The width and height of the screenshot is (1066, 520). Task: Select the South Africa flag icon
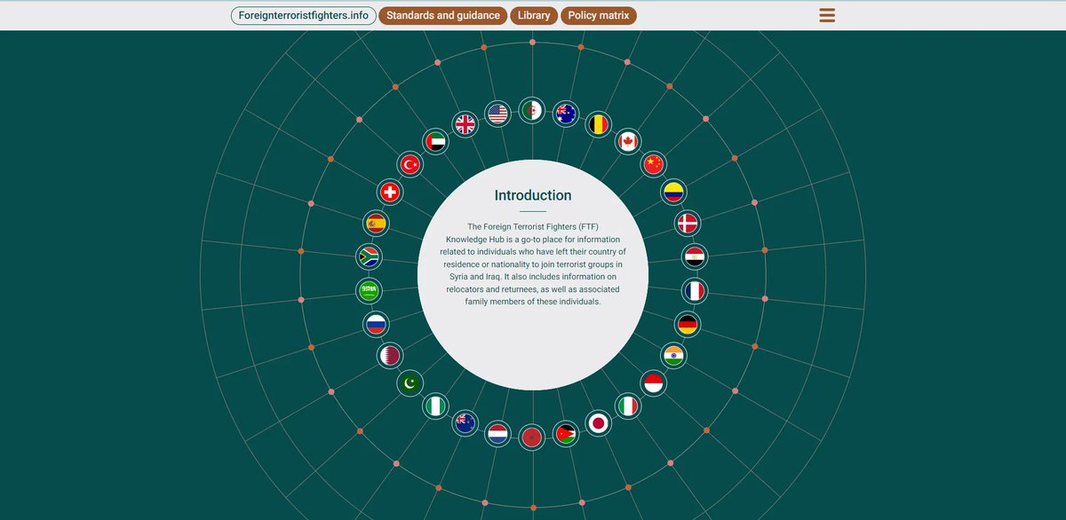coord(369,257)
